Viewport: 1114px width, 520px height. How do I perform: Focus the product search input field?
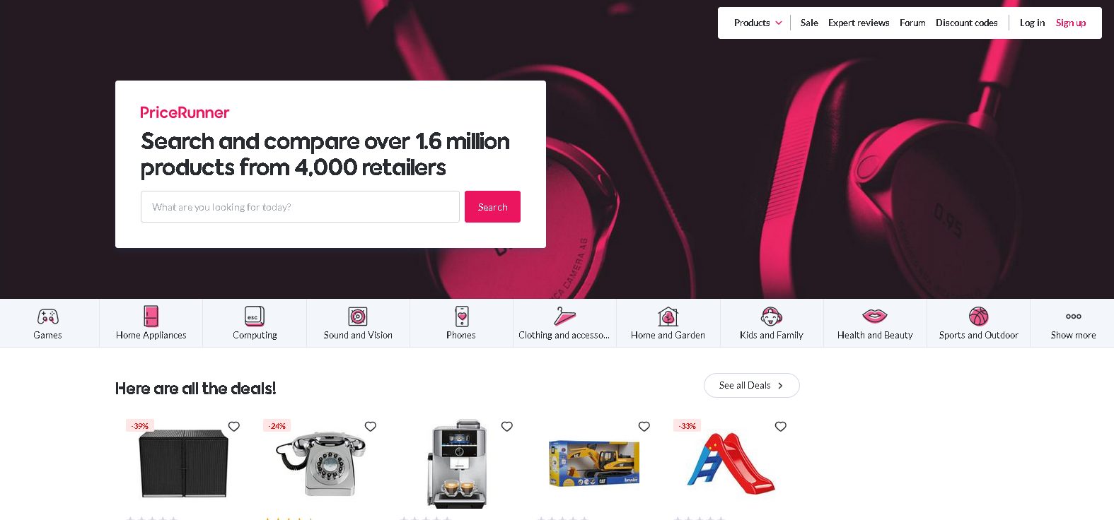point(300,206)
